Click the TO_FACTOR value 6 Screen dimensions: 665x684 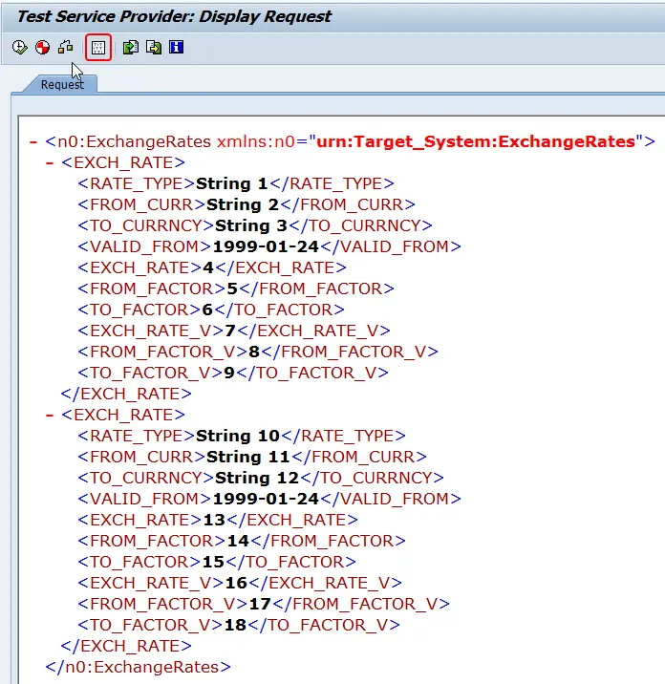207,310
